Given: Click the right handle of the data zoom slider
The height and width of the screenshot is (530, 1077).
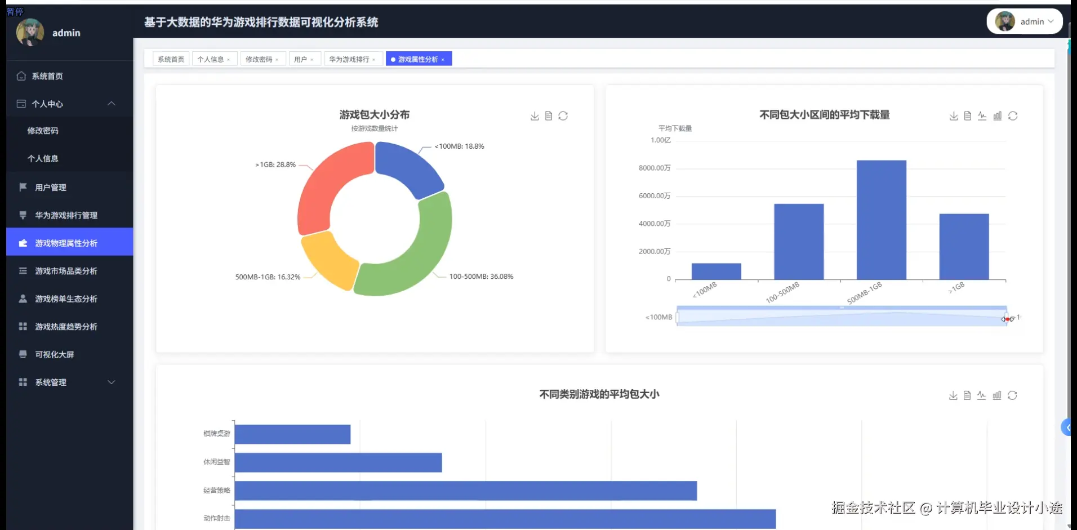Looking at the screenshot, I should (1007, 318).
